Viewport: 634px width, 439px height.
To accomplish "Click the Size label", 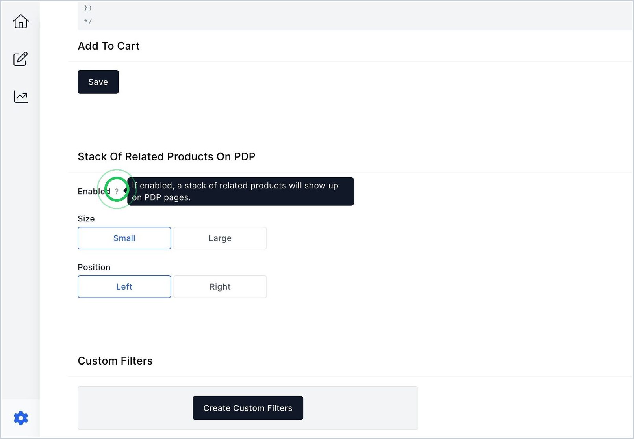I will pyautogui.click(x=86, y=219).
